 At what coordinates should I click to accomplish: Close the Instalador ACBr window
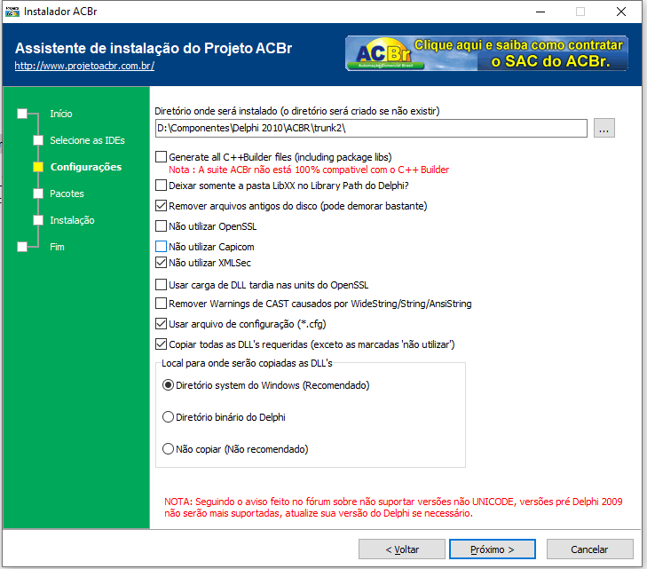point(621,12)
